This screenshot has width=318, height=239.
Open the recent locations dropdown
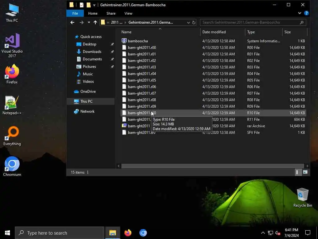tap(89, 22)
